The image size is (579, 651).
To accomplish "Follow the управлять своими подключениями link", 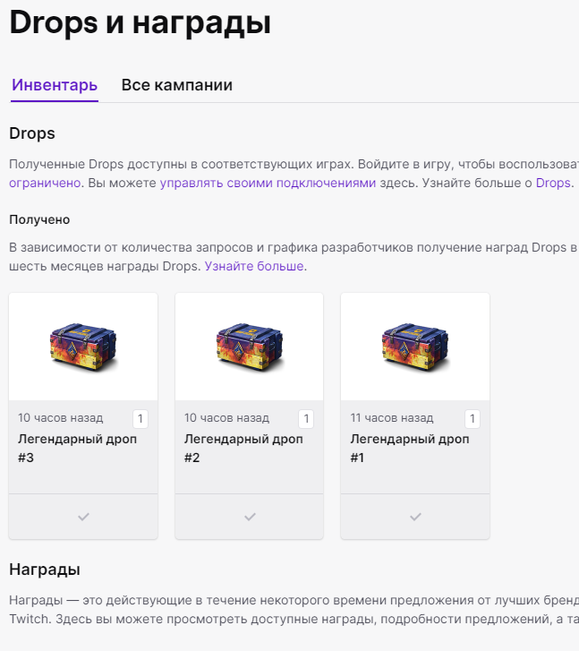I will click(268, 183).
